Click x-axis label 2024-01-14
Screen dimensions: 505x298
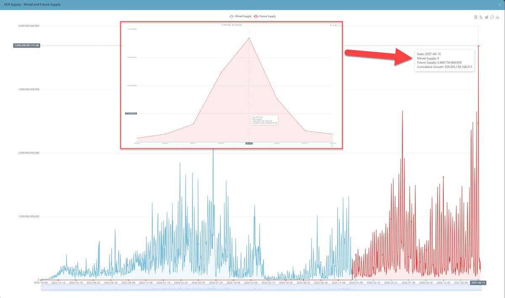click(x=163, y=283)
